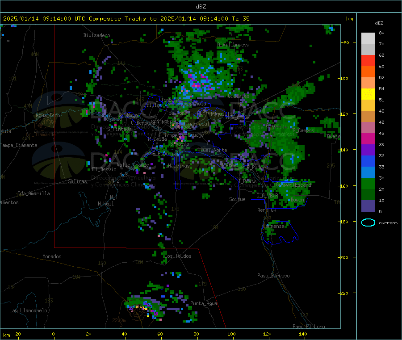The height and width of the screenshot is (340, 402).
Task: Click the 'N_1' map label
Action: tap(114, 197)
